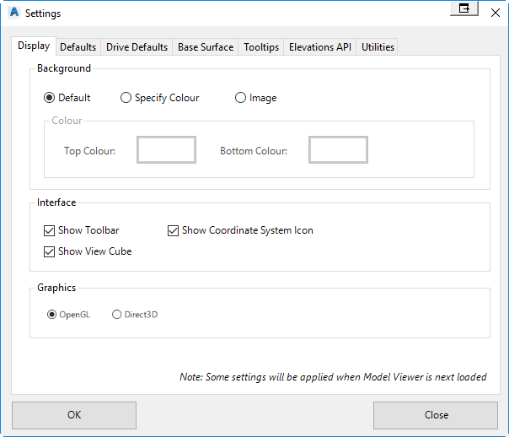Click the dock window icon in title bar
The width and height of the screenshot is (509, 437).
pos(464,8)
